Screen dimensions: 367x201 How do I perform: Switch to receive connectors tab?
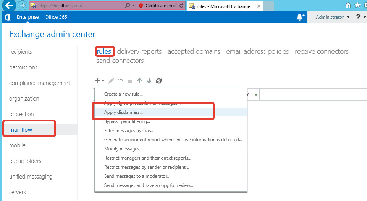pyautogui.click(x=322, y=51)
